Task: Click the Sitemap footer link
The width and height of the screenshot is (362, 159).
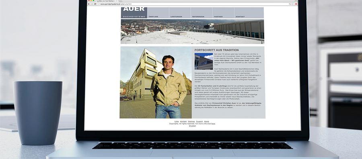Action: (x=191, y=121)
